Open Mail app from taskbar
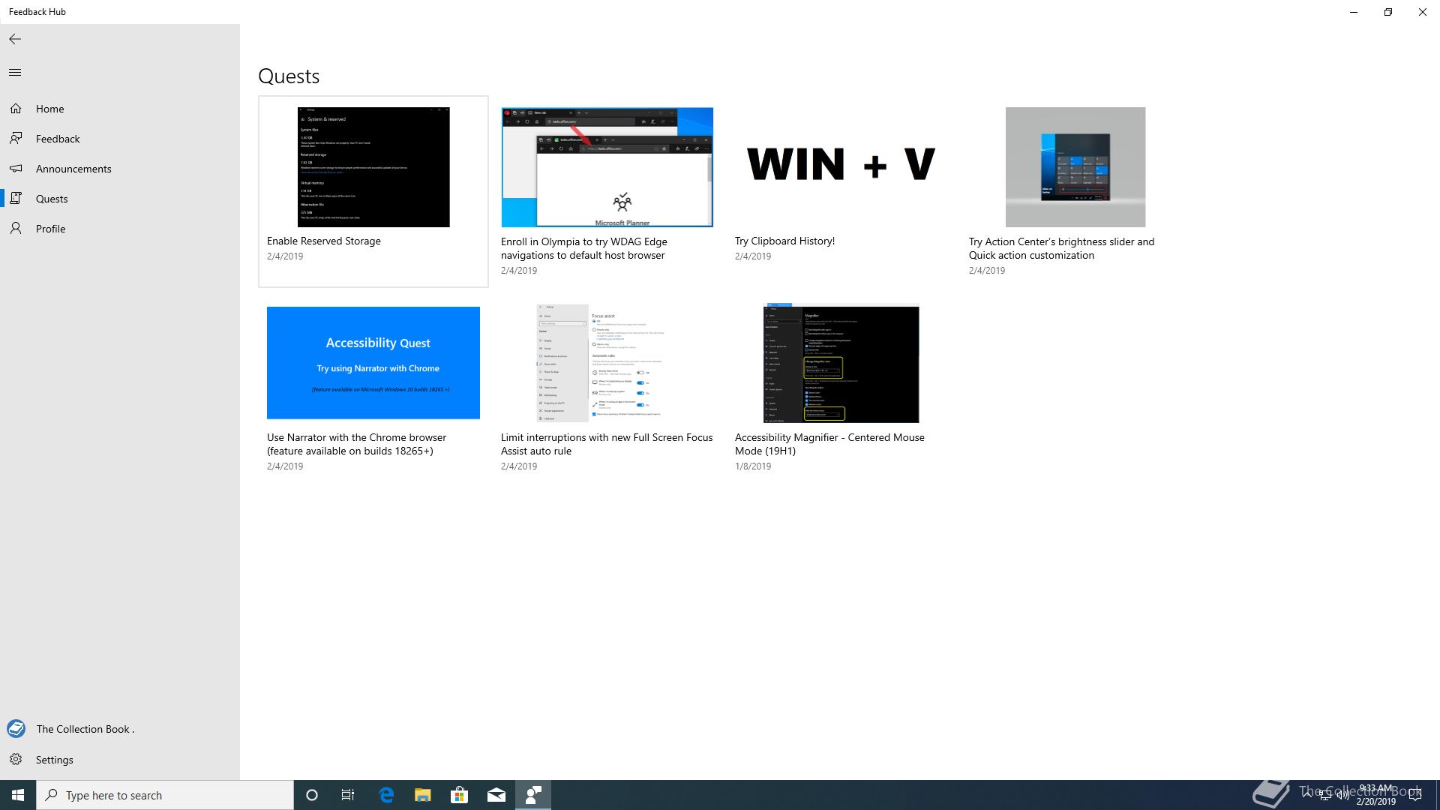This screenshot has height=810, width=1440. tap(496, 795)
